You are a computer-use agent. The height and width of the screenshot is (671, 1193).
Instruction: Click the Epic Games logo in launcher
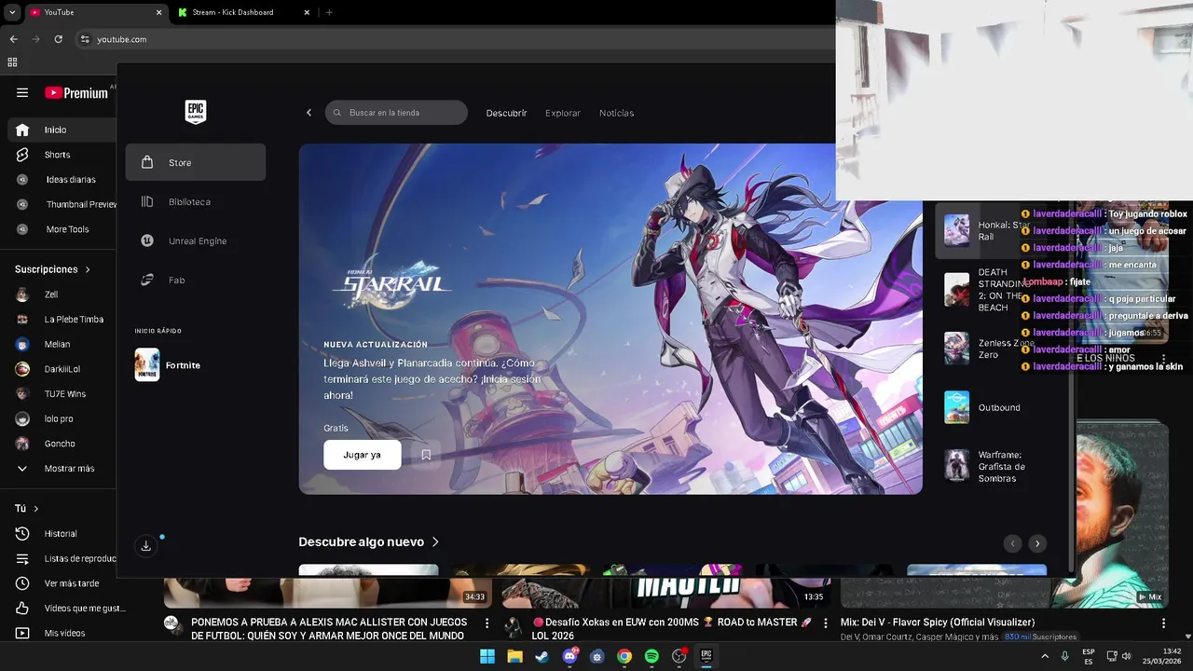[x=195, y=112]
